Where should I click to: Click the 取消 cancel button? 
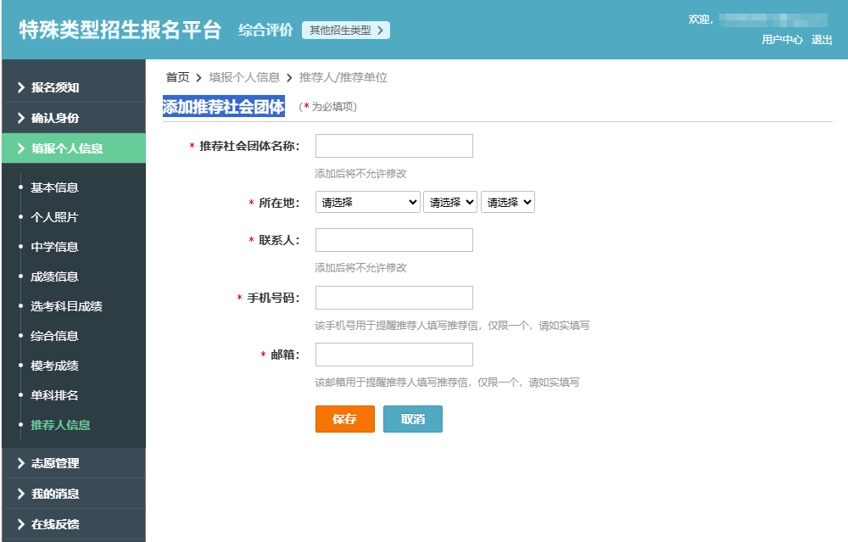[413, 418]
